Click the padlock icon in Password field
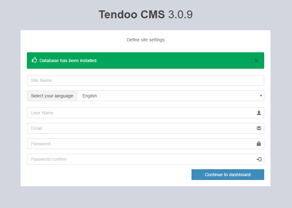 pyautogui.click(x=259, y=144)
